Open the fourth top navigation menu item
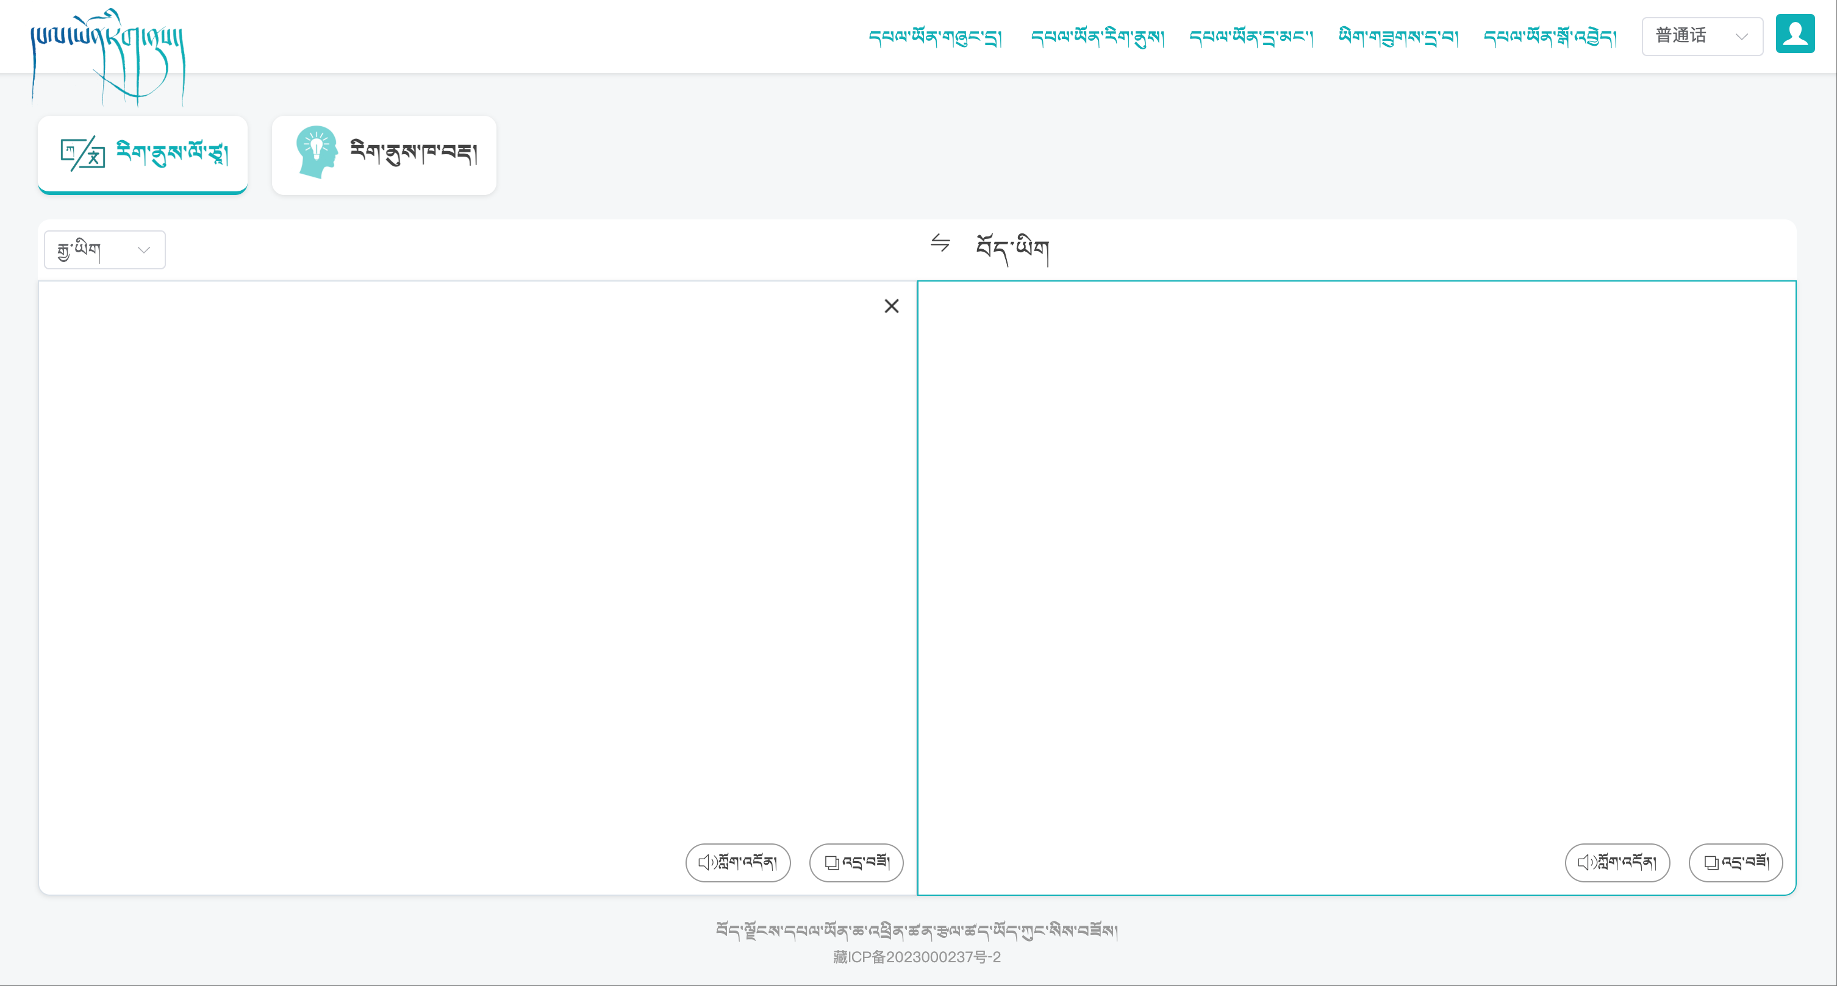 point(1398,37)
